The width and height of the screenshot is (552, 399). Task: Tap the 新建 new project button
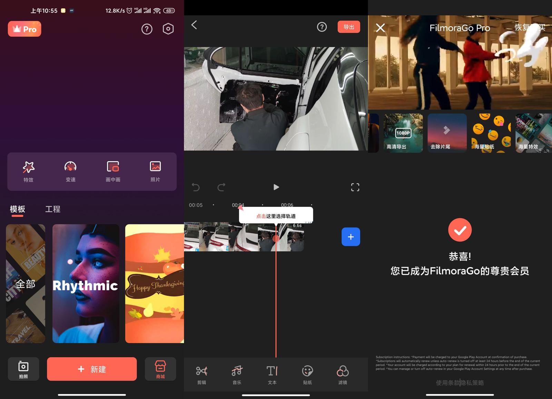pyautogui.click(x=92, y=369)
